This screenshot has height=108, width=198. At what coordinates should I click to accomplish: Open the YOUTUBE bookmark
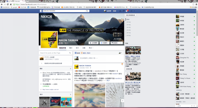click(x=22, y=7)
